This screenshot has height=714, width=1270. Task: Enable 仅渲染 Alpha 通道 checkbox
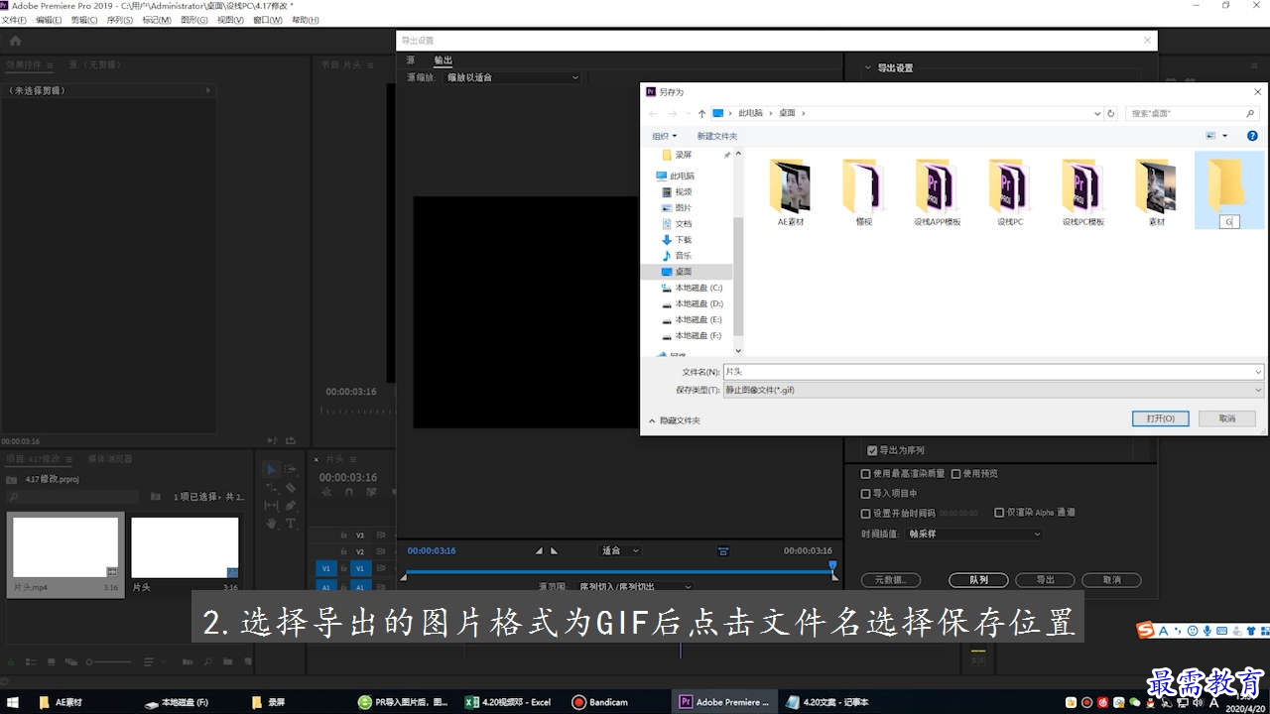point(999,513)
